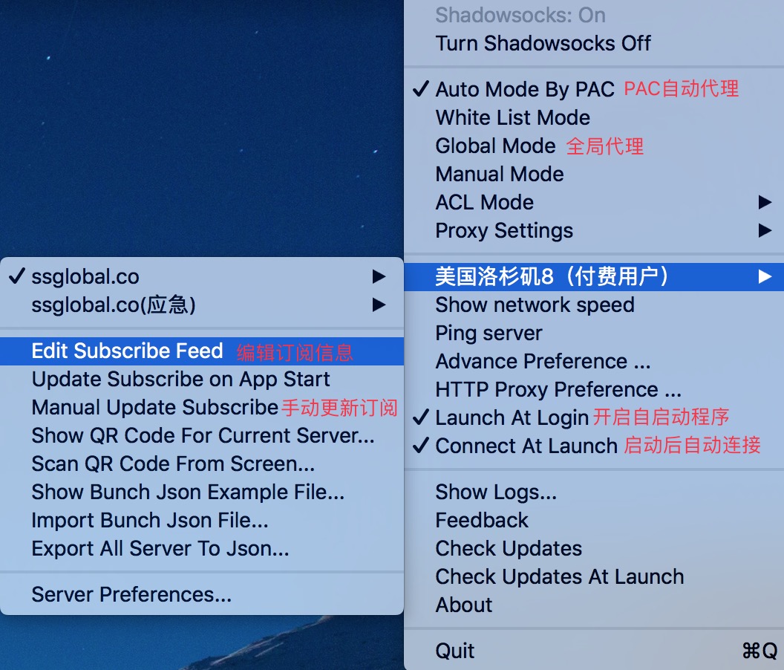
Task: Expand the ssglobal.co server group
Action: coord(202,277)
